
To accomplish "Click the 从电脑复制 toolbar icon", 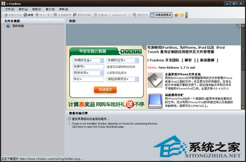I will tap(55, 15).
